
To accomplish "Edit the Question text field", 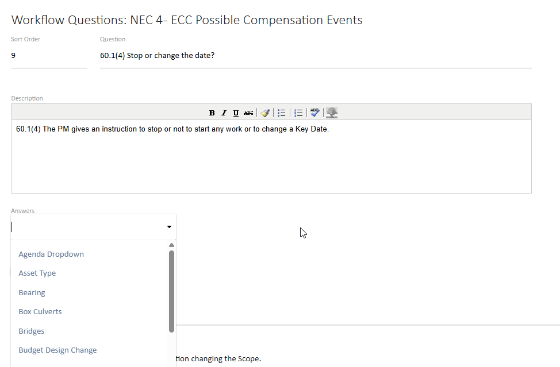I will click(315, 56).
